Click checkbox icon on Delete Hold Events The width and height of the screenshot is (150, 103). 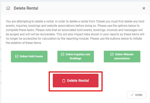[x=17, y=56]
